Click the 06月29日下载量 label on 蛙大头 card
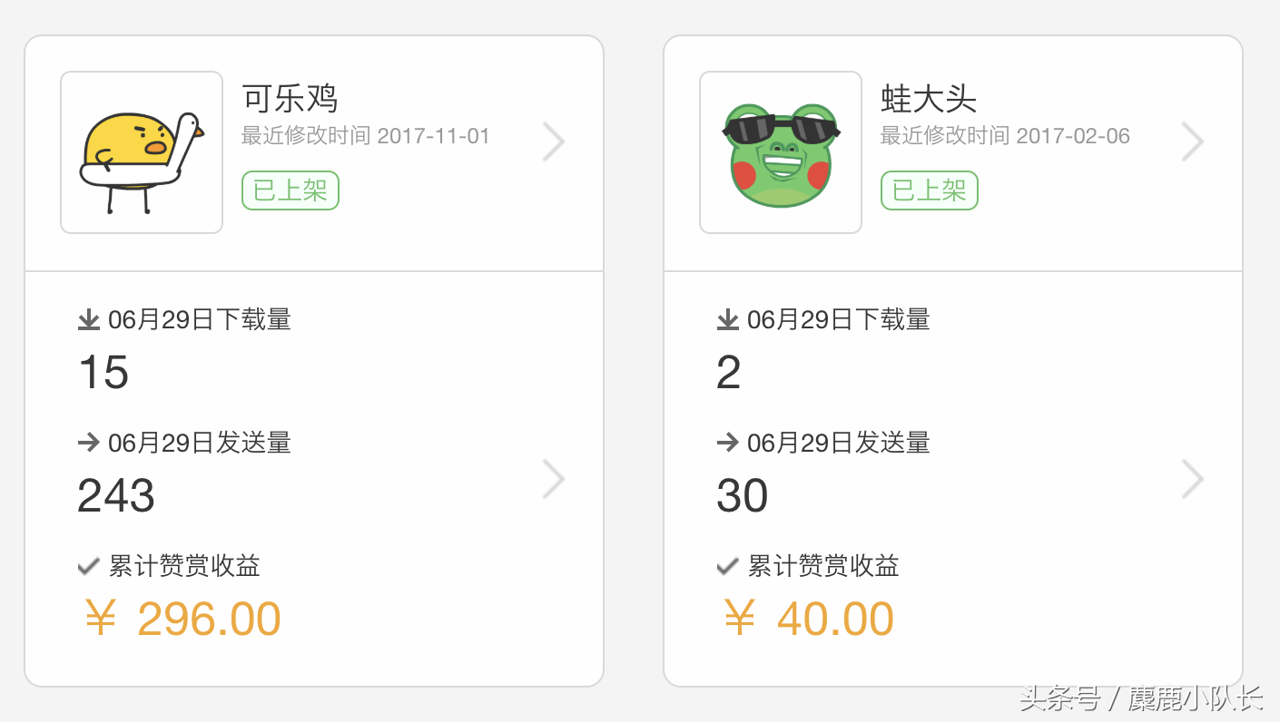 tap(837, 319)
